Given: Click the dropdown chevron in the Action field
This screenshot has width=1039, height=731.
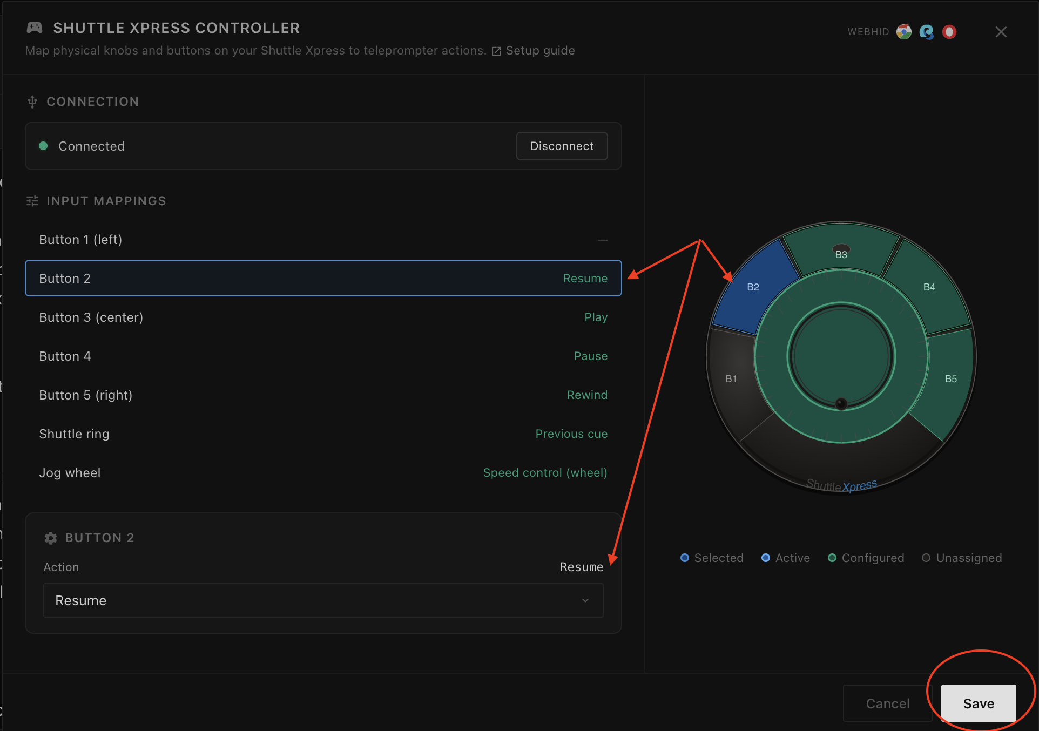Looking at the screenshot, I should (x=585, y=600).
